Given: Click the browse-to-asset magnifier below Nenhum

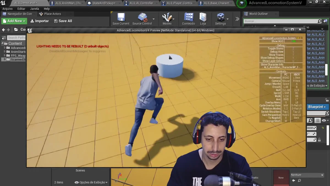Looking at the screenshot, I should tap(299, 180).
